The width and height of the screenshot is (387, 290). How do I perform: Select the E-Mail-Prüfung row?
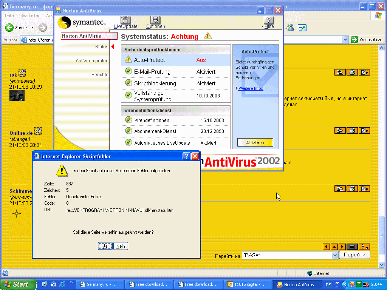tap(176, 72)
